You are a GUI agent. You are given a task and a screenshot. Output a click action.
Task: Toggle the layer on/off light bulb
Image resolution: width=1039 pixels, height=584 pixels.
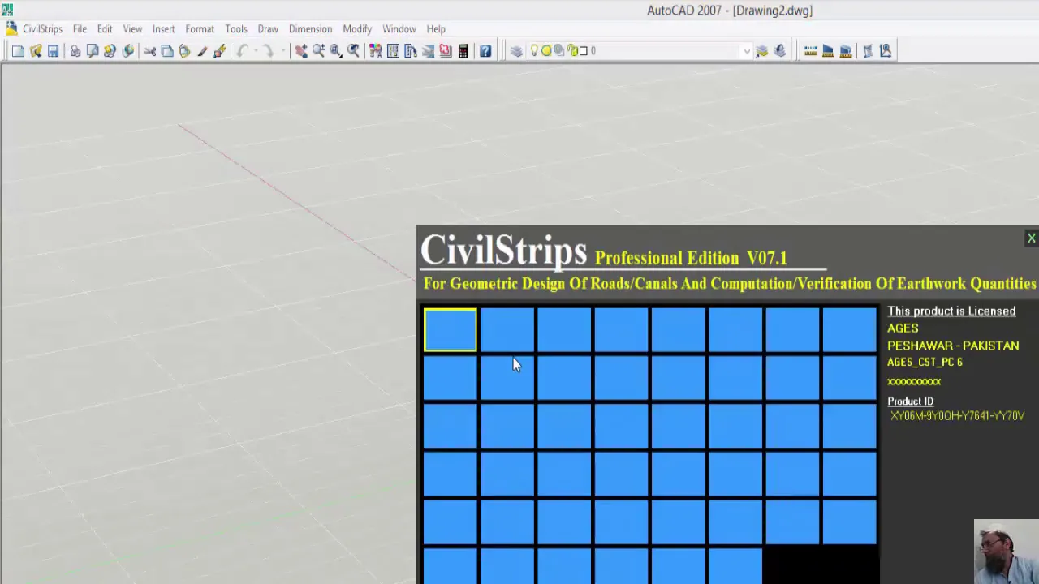533,50
